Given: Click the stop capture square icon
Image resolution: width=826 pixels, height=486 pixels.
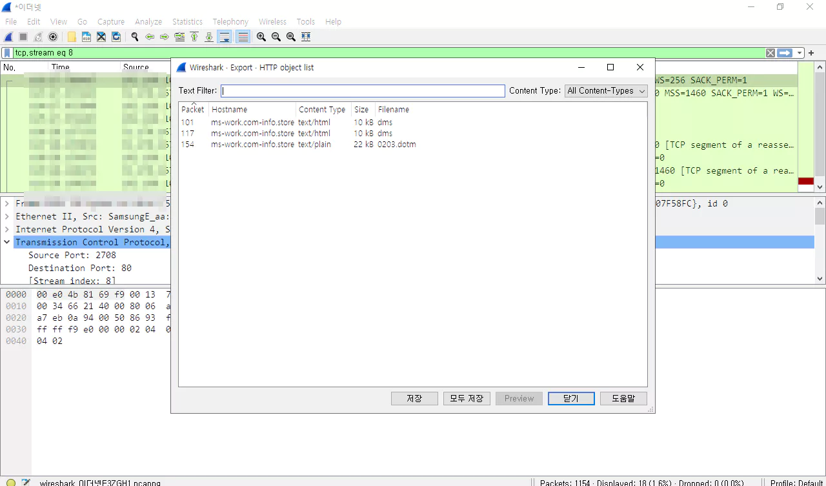Looking at the screenshot, I should [23, 37].
